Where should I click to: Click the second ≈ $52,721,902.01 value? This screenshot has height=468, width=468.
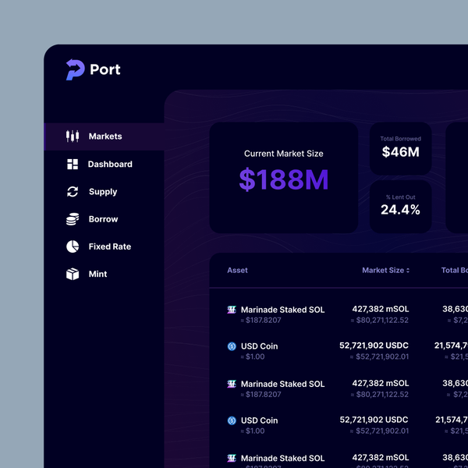379,431
